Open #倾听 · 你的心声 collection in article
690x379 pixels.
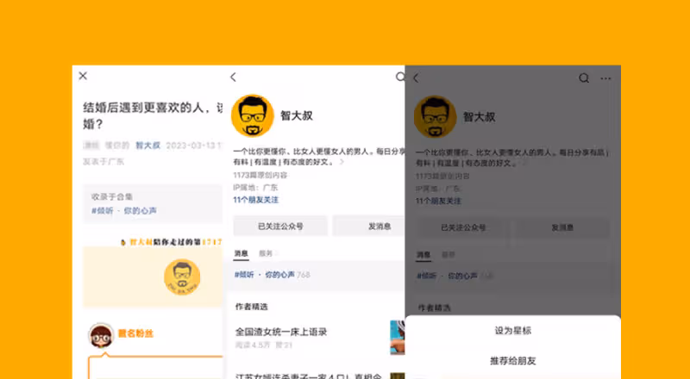124,211
